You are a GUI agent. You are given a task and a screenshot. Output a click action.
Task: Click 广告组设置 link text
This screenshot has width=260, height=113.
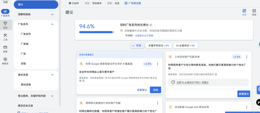135,3
